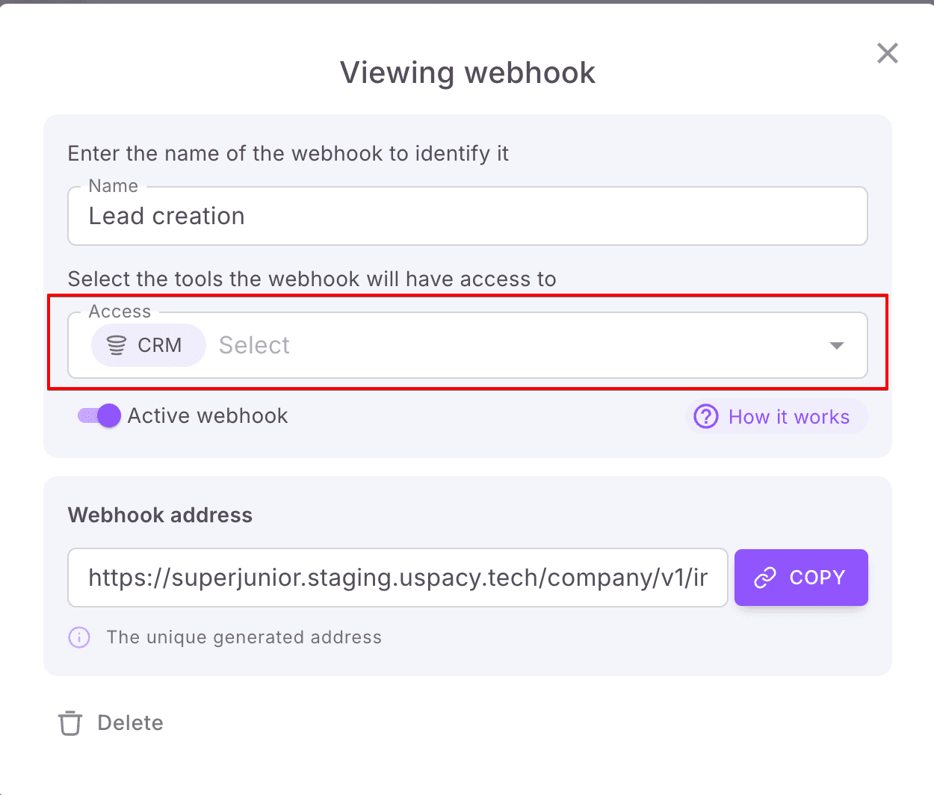The height and width of the screenshot is (795, 934).
Task: Close the Viewing webhook dialog
Action: coord(887,53)
